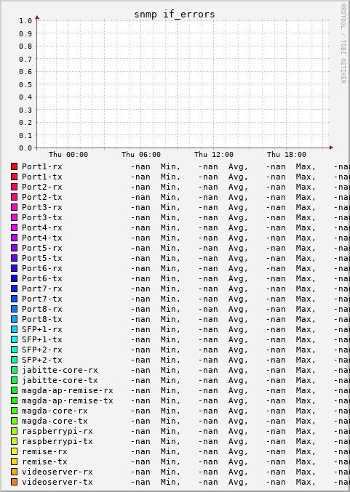Viewport: 350px width, 492px height.
Task: Click the yellow remise-rx color square
Action: pos(14,451)
